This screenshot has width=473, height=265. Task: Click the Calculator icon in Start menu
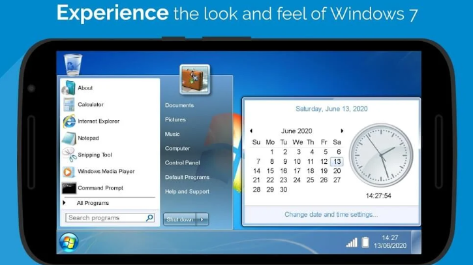[69, 104]
